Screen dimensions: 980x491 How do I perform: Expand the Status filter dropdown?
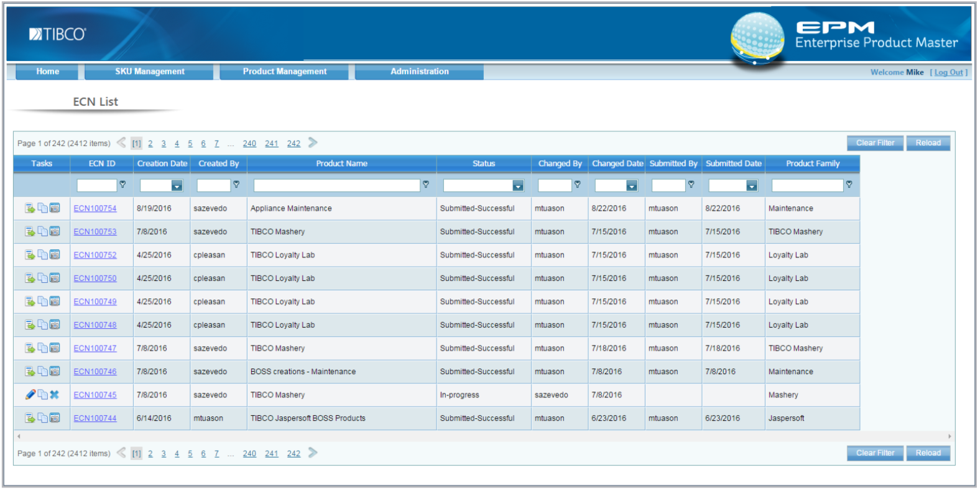518,186
